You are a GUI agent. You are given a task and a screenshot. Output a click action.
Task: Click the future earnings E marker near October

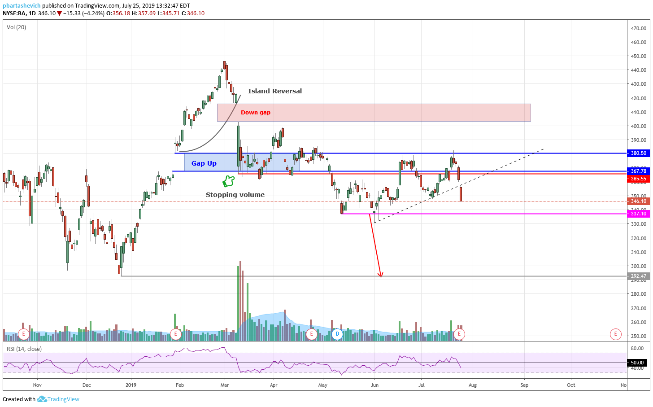[616, 334]
